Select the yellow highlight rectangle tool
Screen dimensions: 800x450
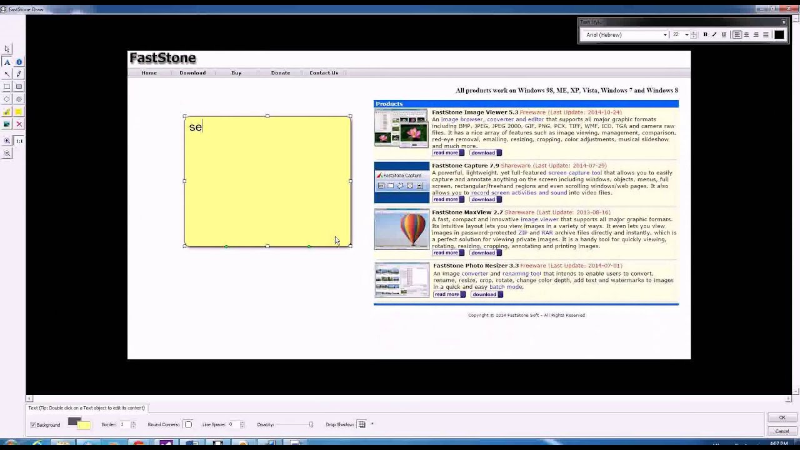19,112
